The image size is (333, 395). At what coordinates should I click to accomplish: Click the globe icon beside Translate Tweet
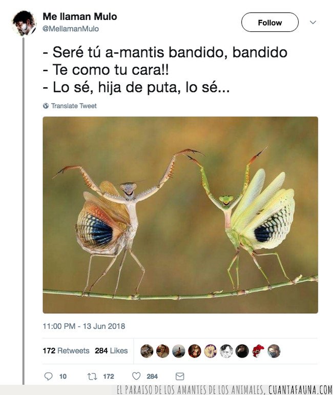tap(46, 106)
